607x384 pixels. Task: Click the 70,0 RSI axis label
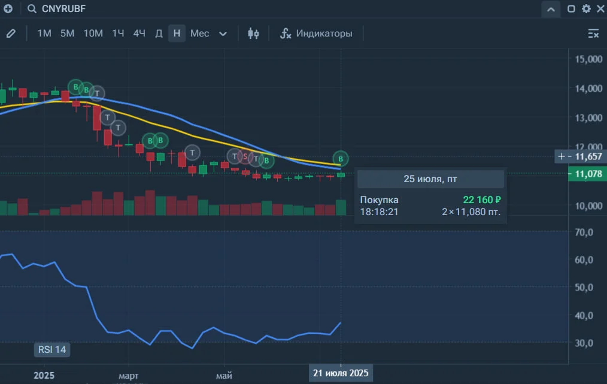[584, 232]
